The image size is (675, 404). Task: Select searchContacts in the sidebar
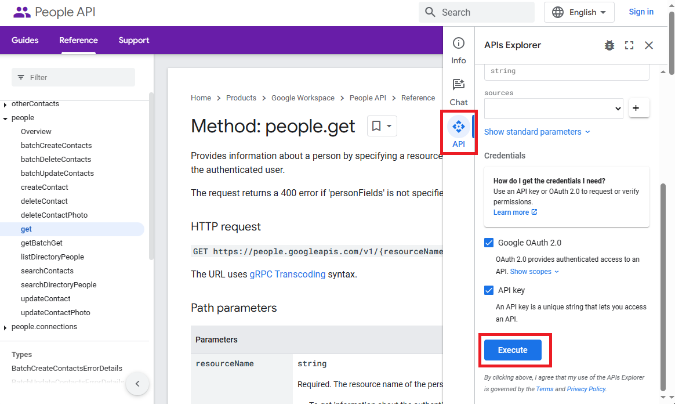[48, 271]
